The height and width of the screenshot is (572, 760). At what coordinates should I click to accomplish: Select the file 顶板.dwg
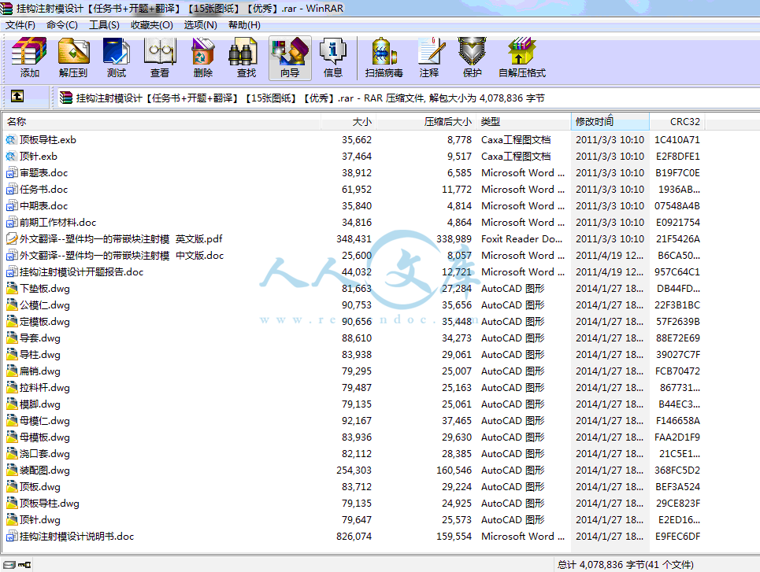[x=40, y=487]
